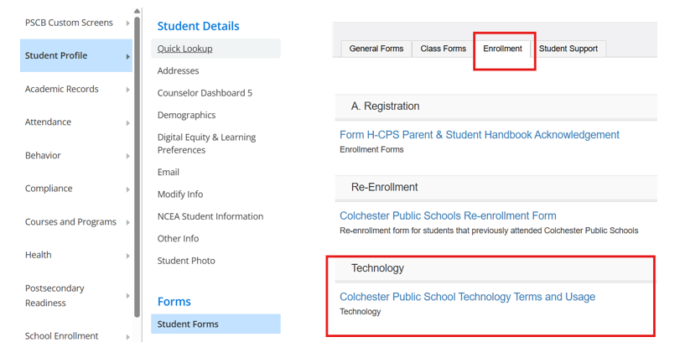The width and height of the screenshot is (685, 358).
Task: Open the Compliance section
Action: (49, 188)
